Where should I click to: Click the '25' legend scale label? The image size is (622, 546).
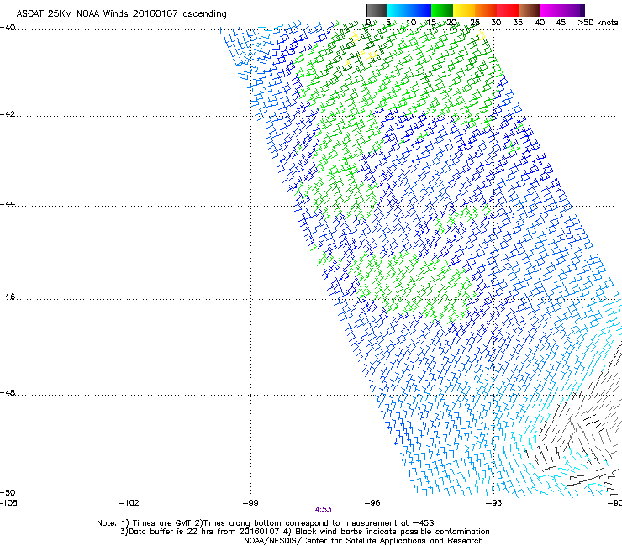[475, 23]
